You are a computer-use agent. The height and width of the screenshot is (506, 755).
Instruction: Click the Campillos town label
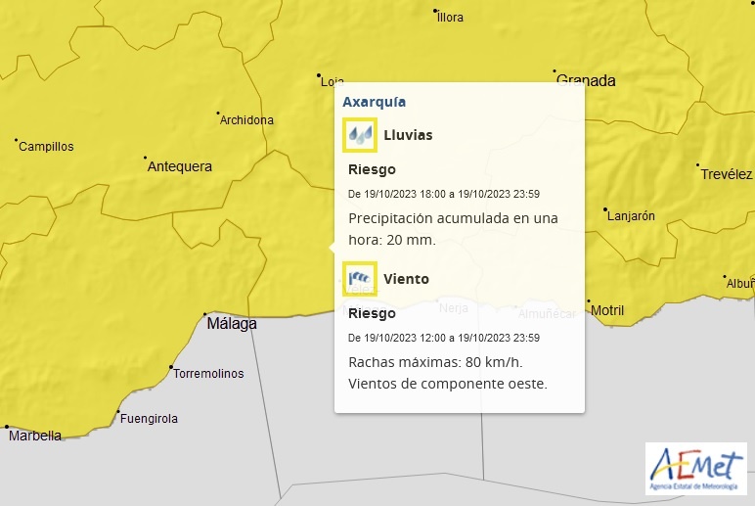(x=46, y=147)
